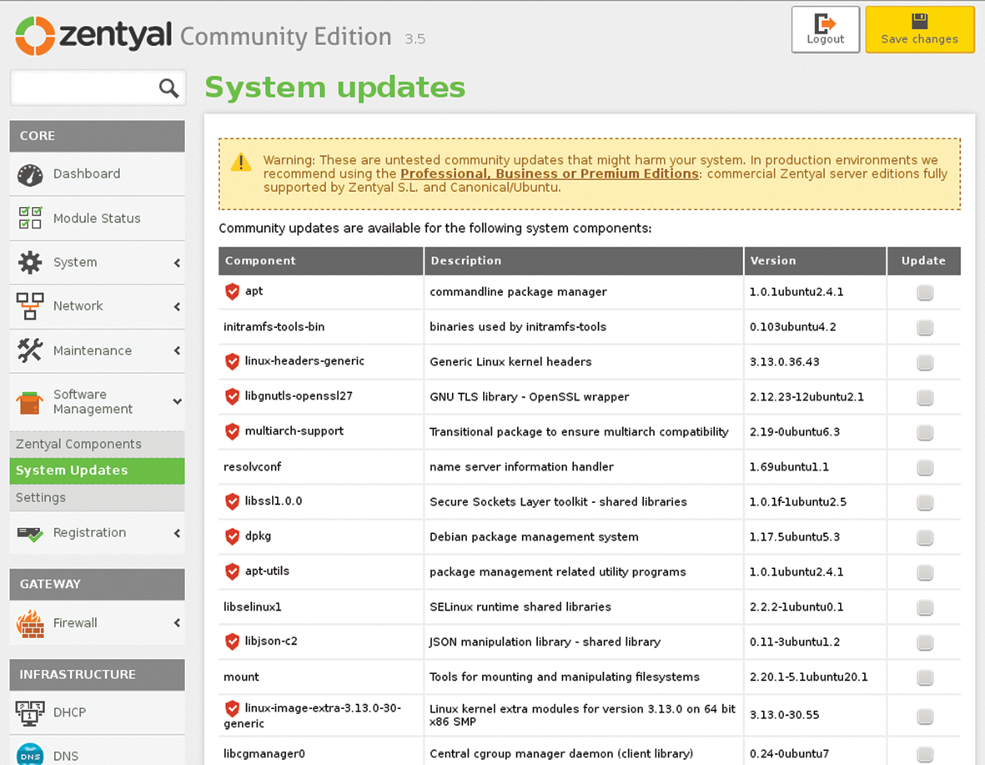The image size is (985, 765).
Task: Click the DHCP monitors icon
Action: (30, 712)
